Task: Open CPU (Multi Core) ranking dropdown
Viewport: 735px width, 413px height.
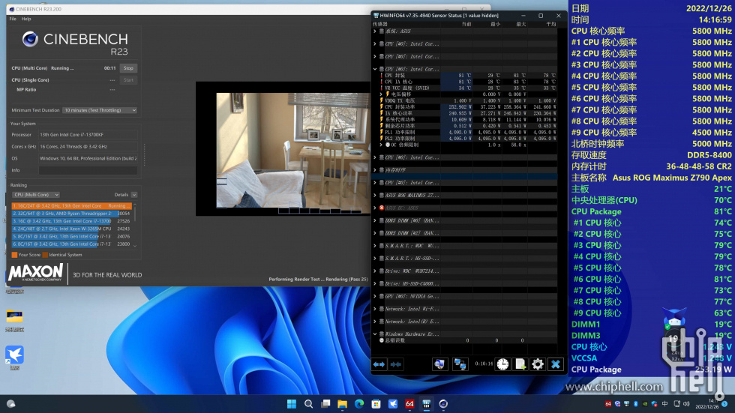Action: (x=36, y=195)
